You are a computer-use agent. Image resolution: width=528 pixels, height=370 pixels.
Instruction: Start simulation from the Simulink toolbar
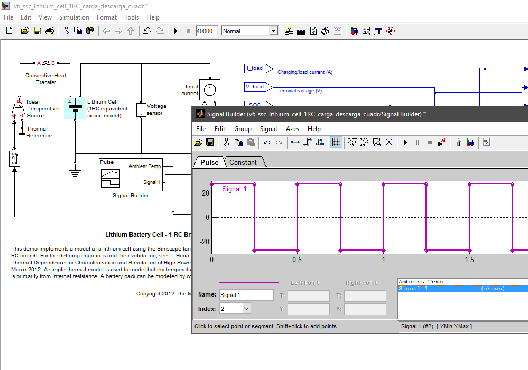[176, 31]
